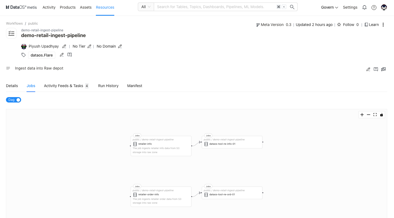The image size is (394, 218).
Task: Edit the tier pencil icon
Action: [89, 46]
